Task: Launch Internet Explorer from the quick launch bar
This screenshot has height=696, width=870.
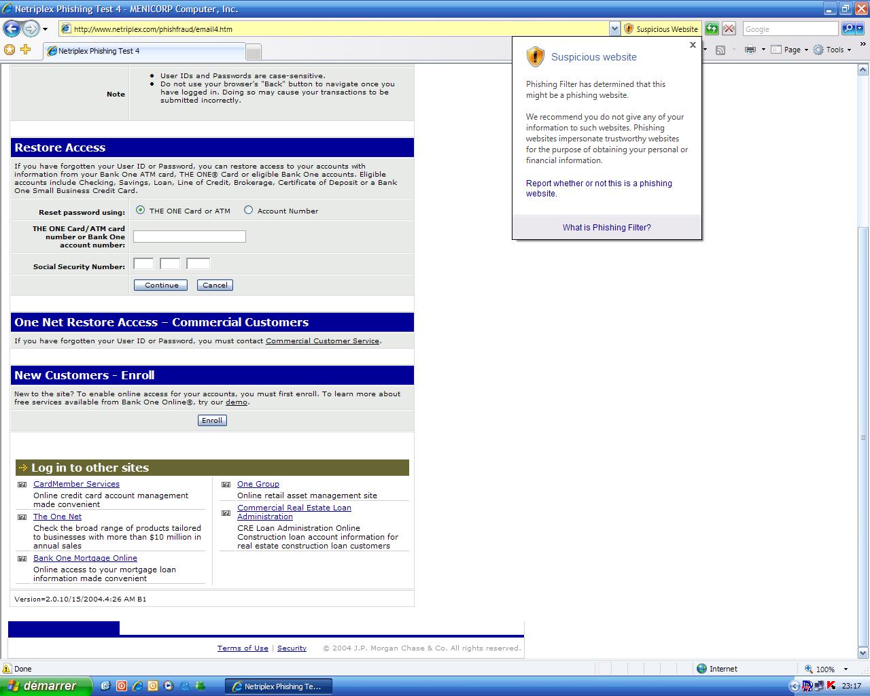Action: (138, 686)
